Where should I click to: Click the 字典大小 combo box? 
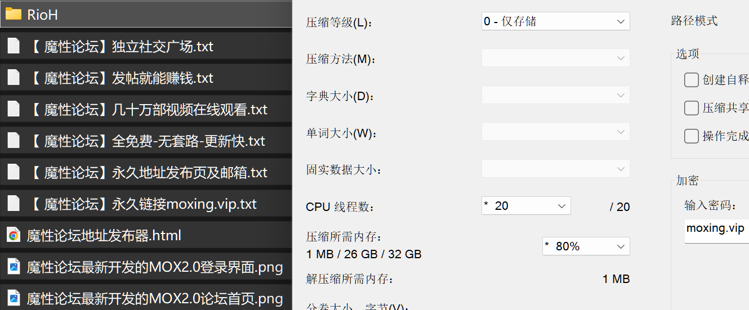(x=556, y=95)
